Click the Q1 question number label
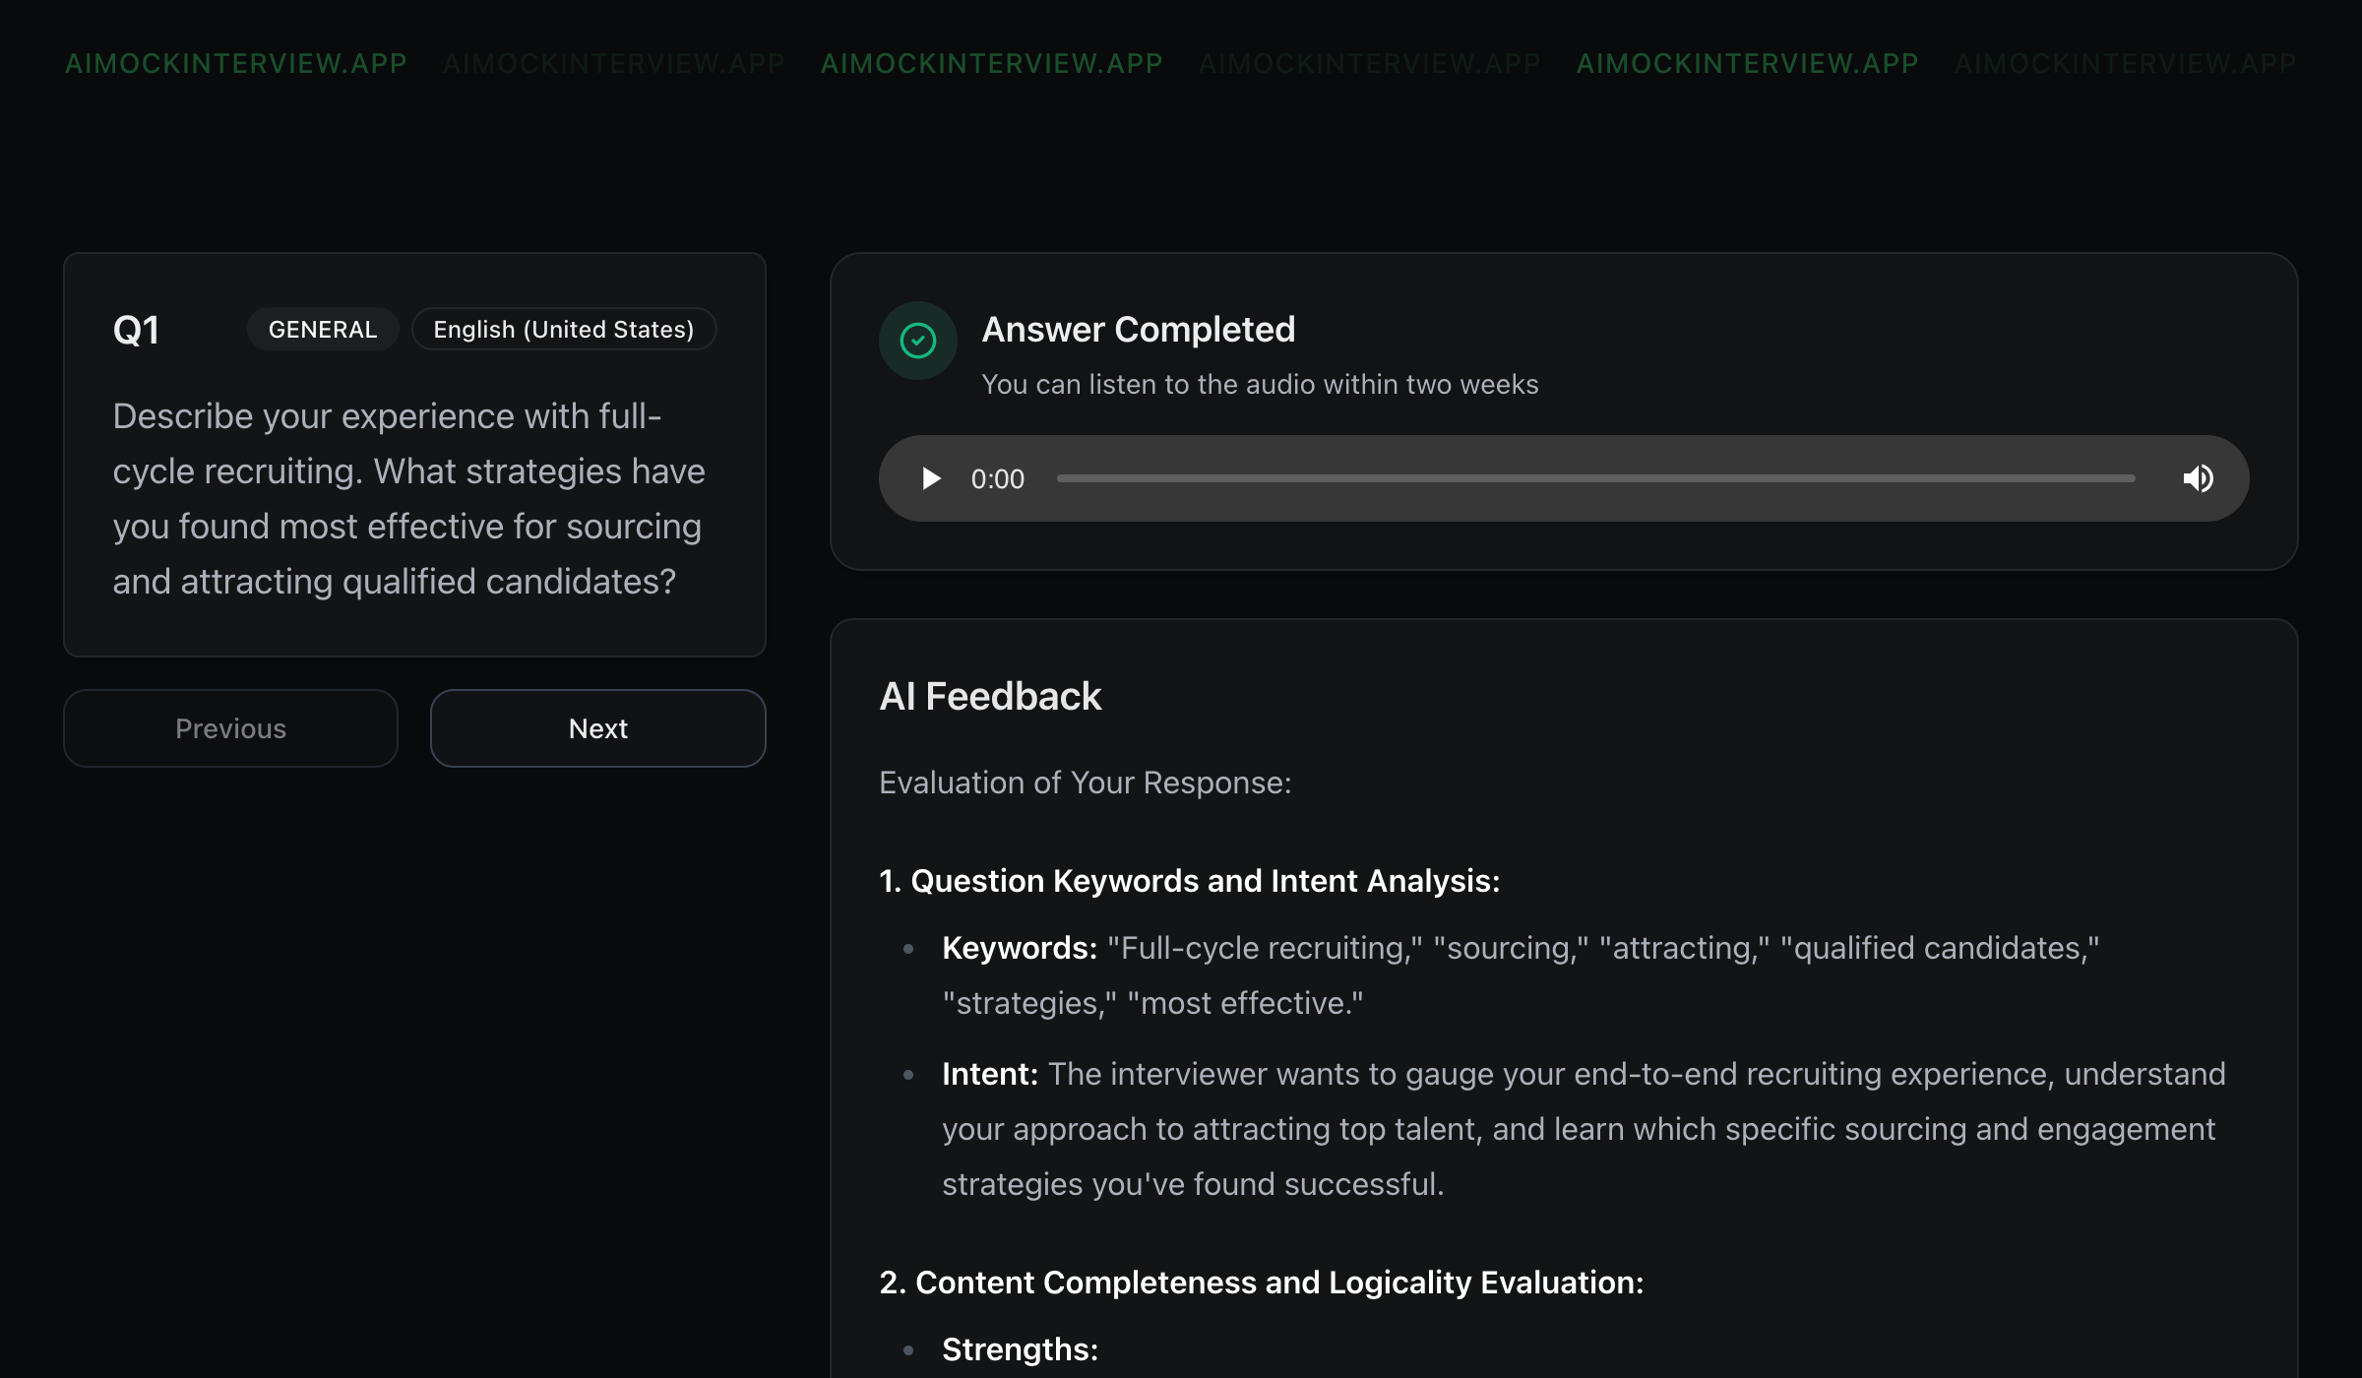Screen dimensions: 2362x1378 click(x=136, y=330)
